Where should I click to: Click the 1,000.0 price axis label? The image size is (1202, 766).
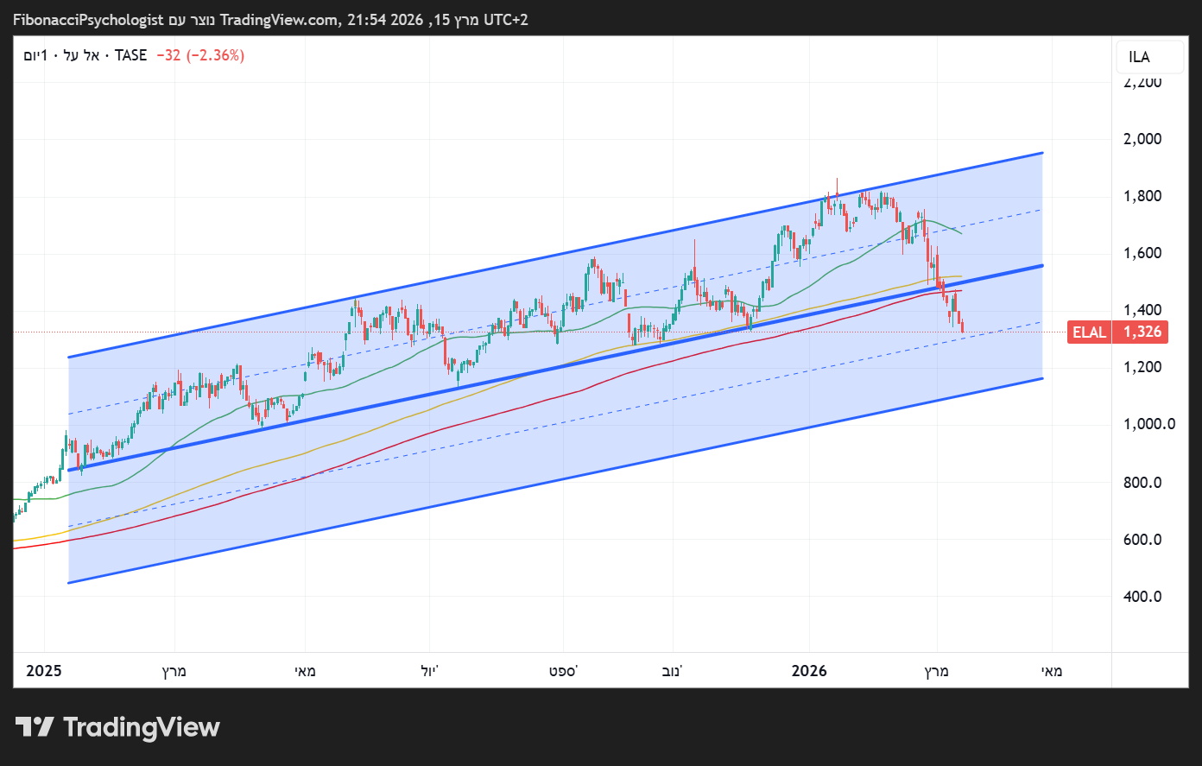pos(1148,424)
